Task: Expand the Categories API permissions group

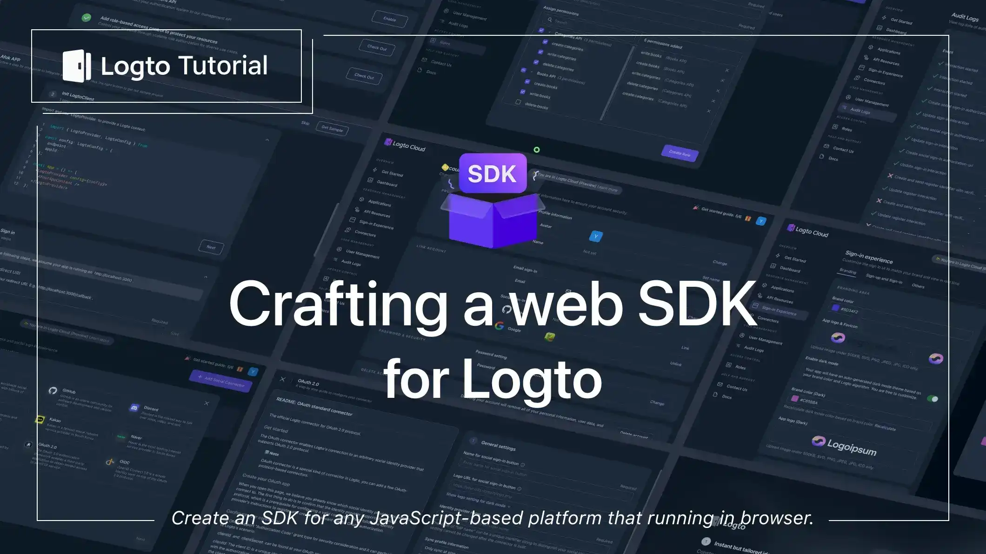Action: click(x=549, y=32)
